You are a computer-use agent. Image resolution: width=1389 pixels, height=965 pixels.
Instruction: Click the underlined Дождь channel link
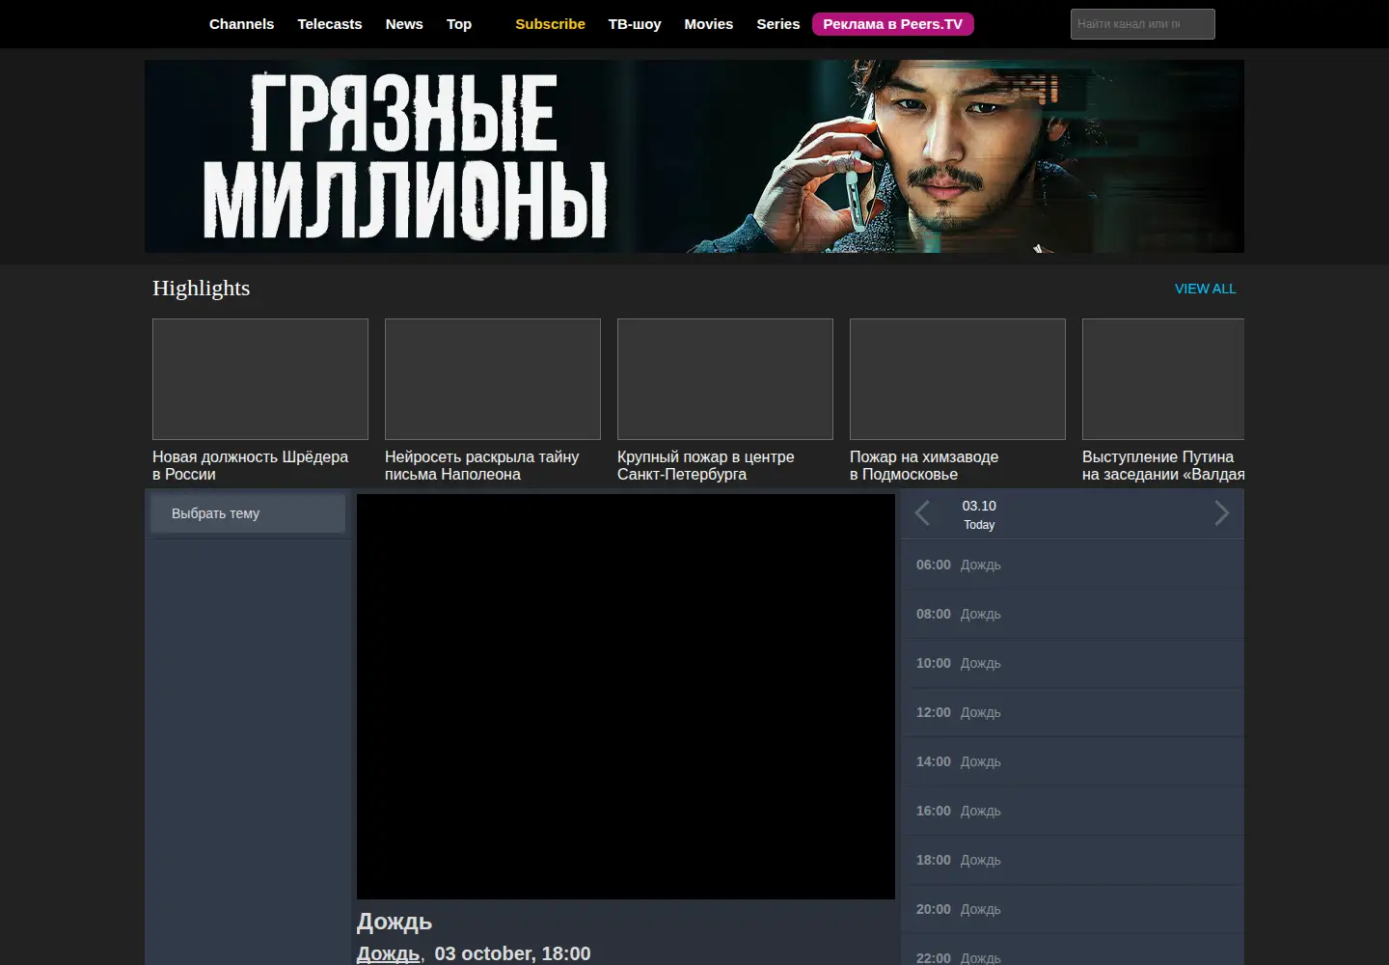(x=388, y=953)
